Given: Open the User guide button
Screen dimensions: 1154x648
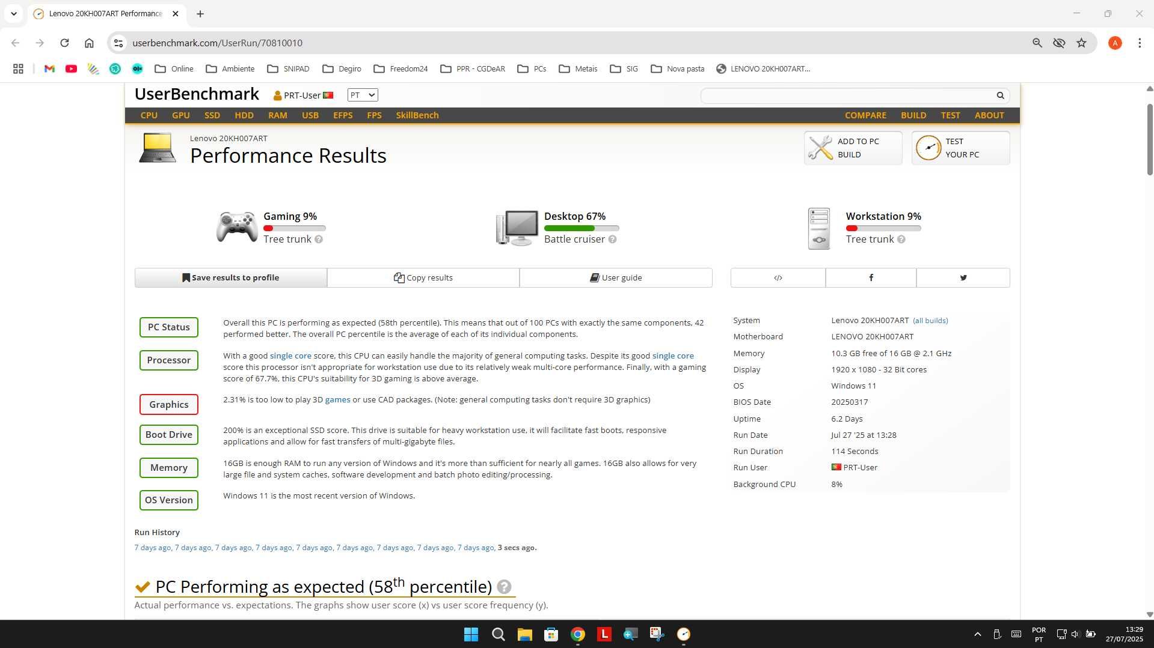Looking at the screenshot, I should click(x=616, y=277).
